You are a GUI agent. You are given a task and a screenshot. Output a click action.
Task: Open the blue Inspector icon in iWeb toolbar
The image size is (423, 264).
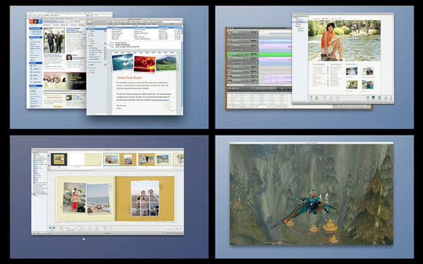point(379,98)
